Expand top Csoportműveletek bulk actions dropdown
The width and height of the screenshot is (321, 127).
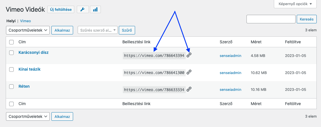pyautogui.click(x=28, y=30)
